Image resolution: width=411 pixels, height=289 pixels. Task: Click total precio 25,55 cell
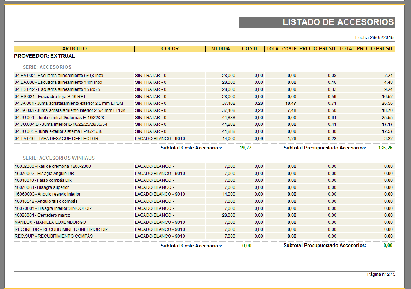click(x=387, y=117)
